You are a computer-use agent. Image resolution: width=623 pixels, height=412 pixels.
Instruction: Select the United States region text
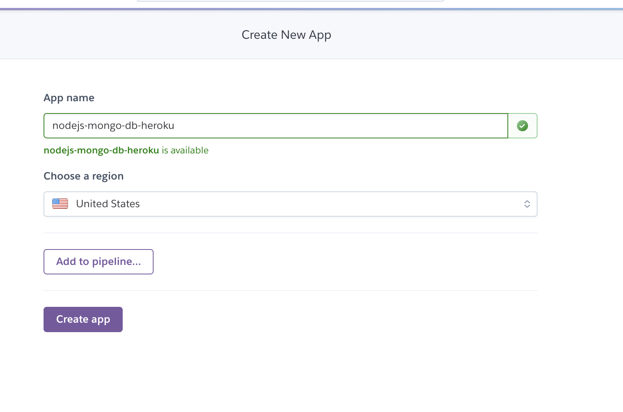point(108,204)
